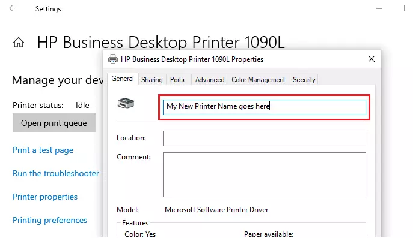Print a test page link
413x238 pixels.
43,150
